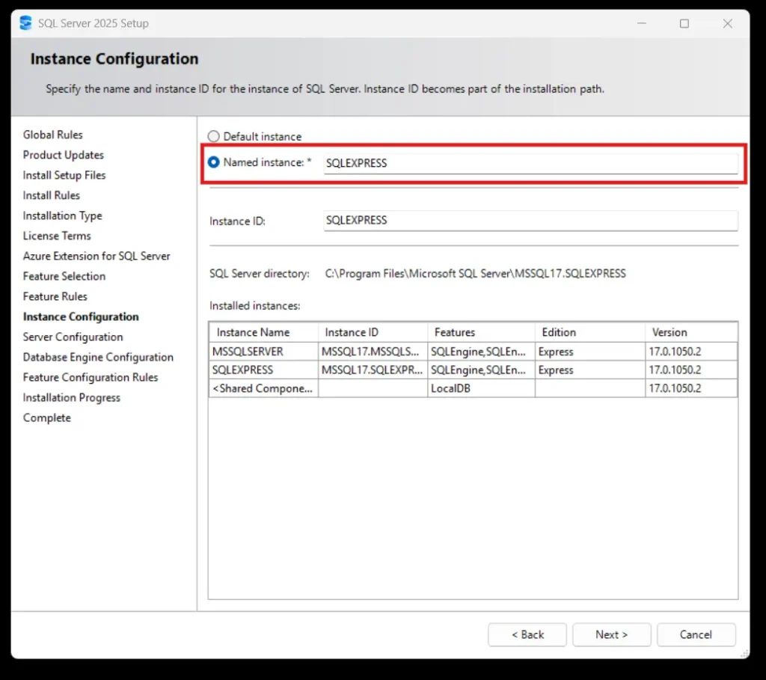Screen dimensions: 766x680
Task: Click the Back button
Action: pyautogui.click(x=527, y=634)
